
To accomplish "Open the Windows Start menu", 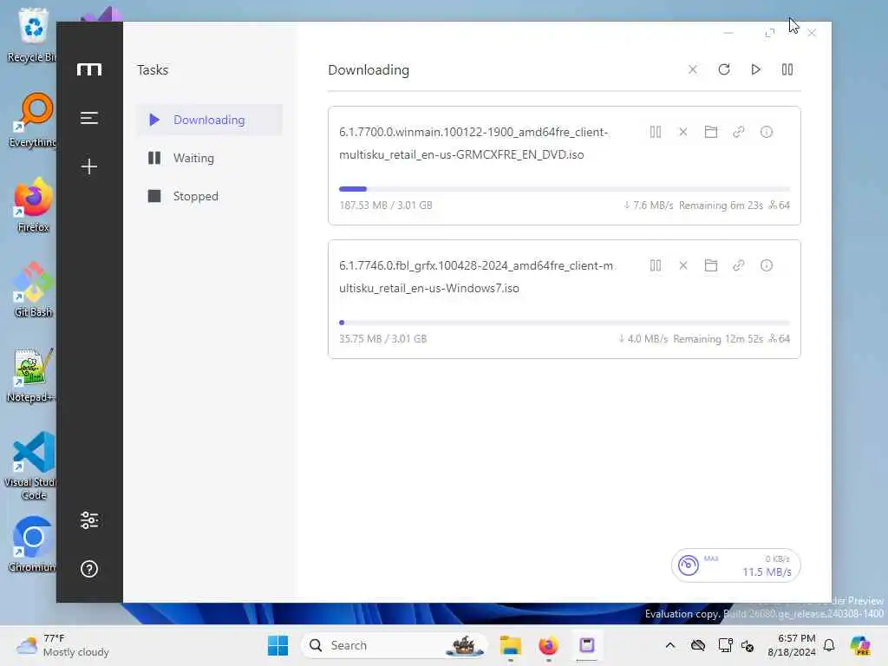I will tap(278, 645).
